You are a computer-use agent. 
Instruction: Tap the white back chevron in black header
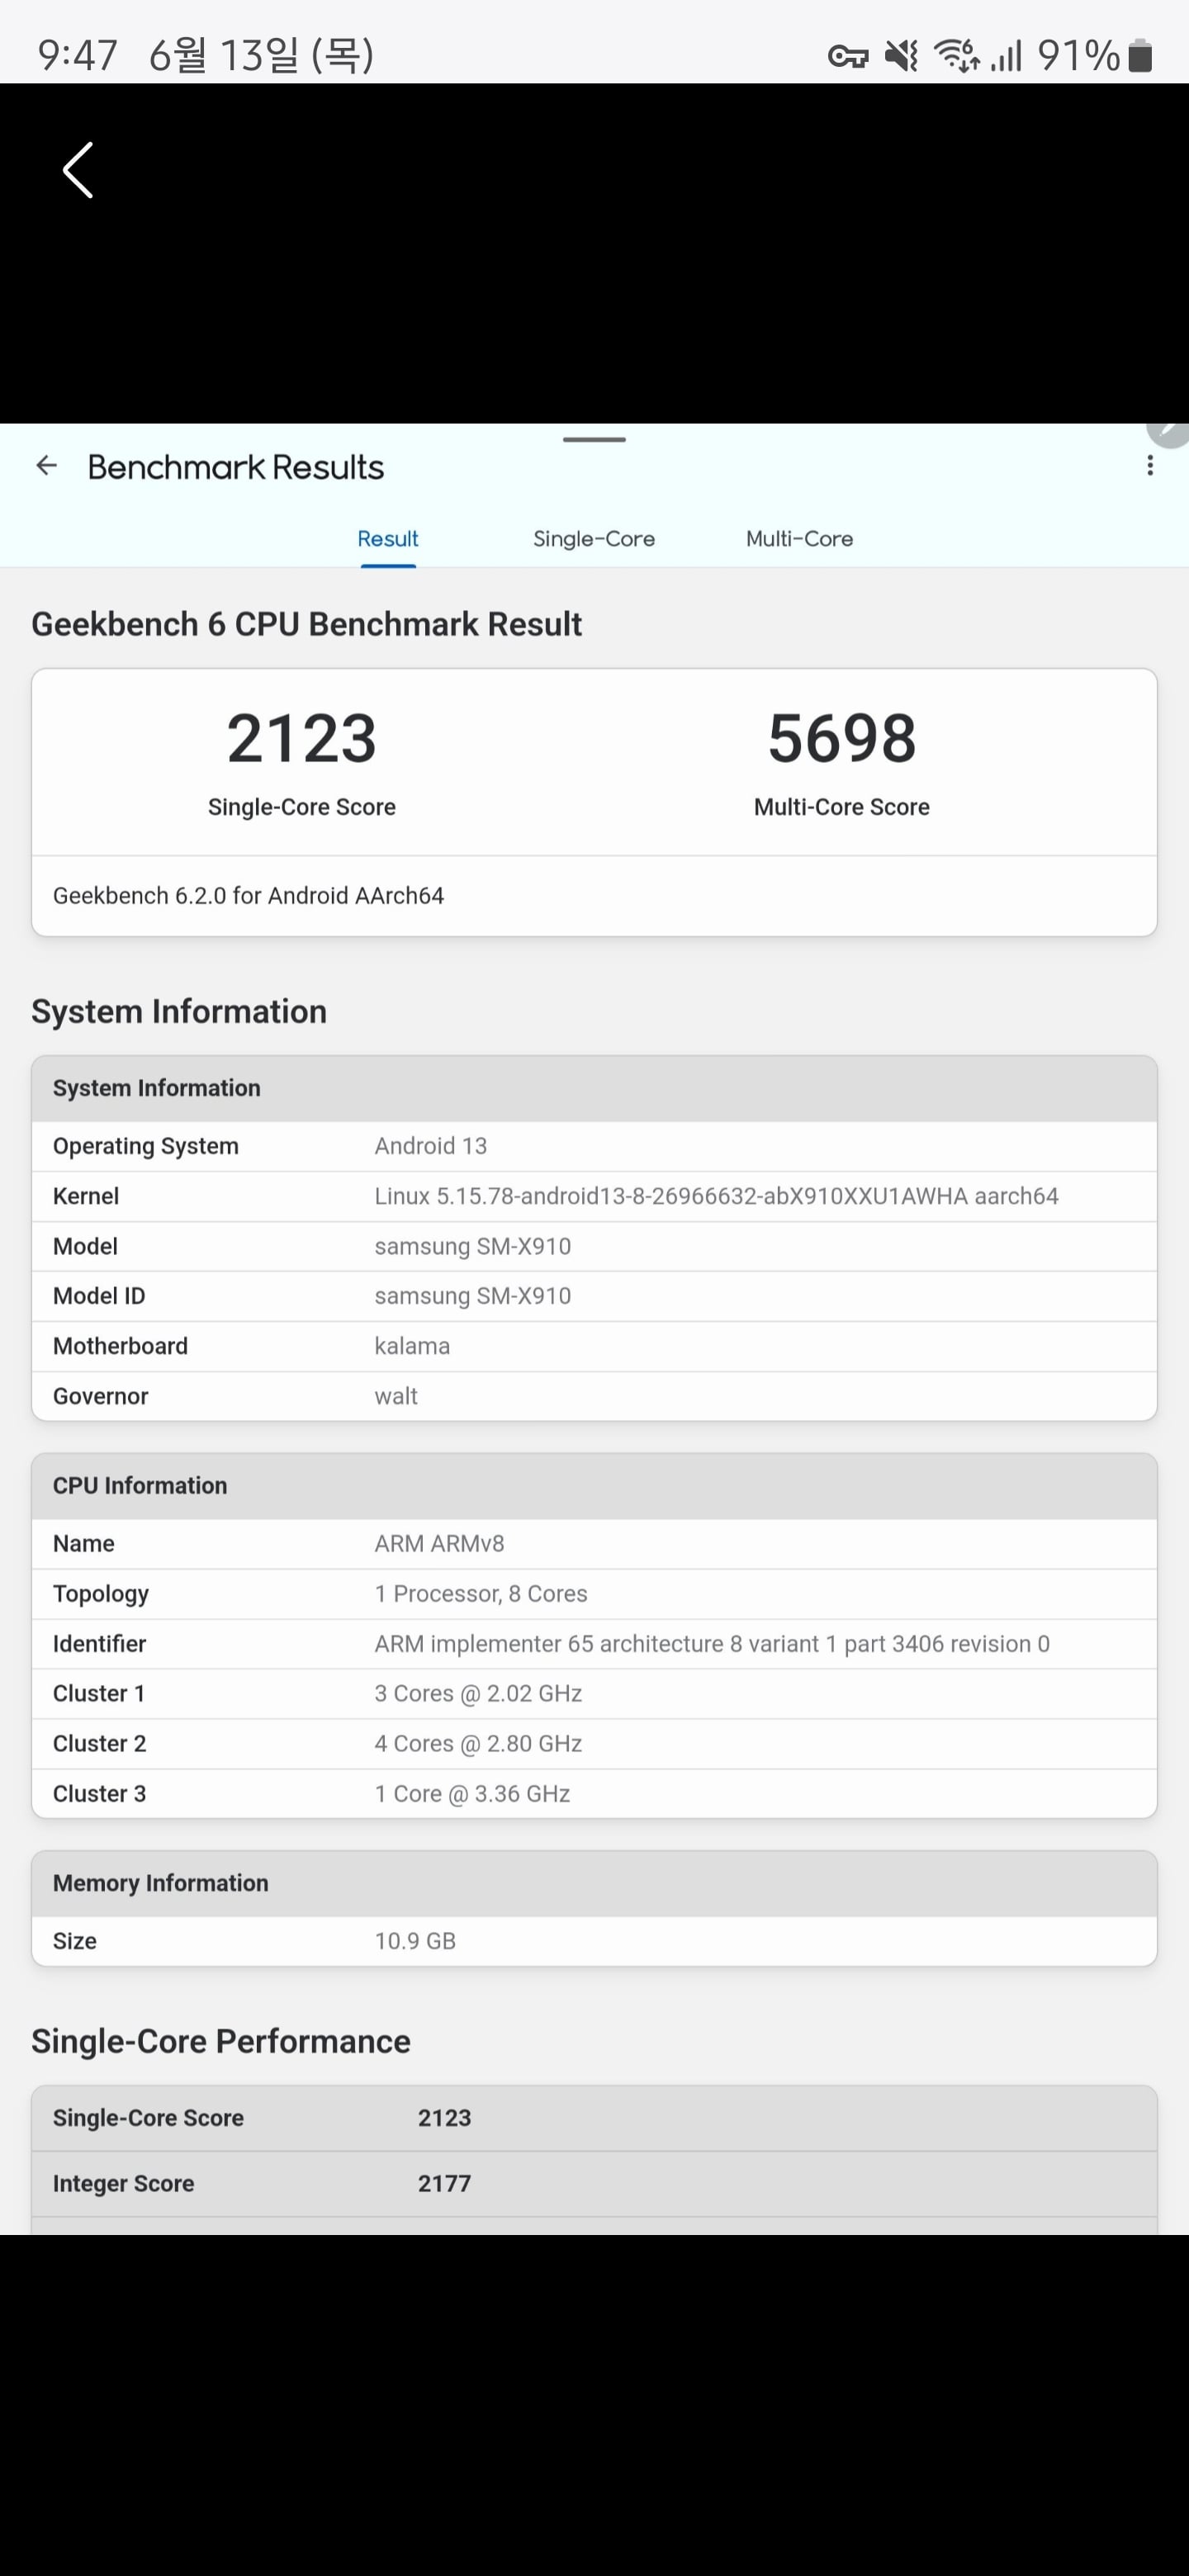tap(78, 170)
